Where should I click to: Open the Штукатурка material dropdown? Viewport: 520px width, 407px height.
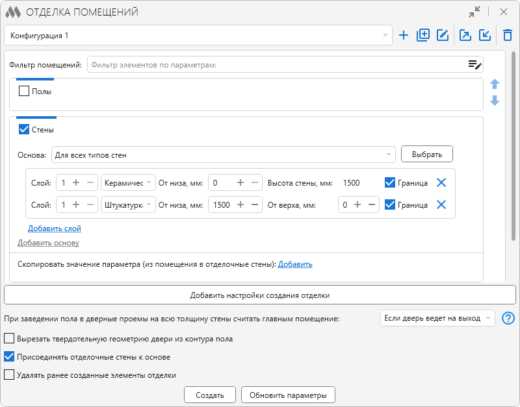pos(128,204)
